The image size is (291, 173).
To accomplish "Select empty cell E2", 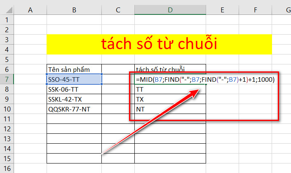I will [x=222, y=30].
